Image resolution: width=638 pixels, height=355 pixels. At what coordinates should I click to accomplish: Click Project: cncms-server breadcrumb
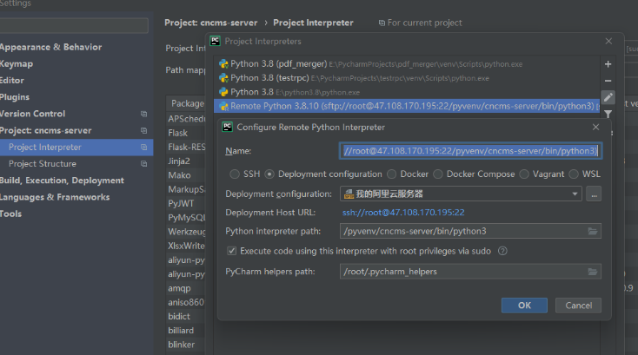[210, 23]
